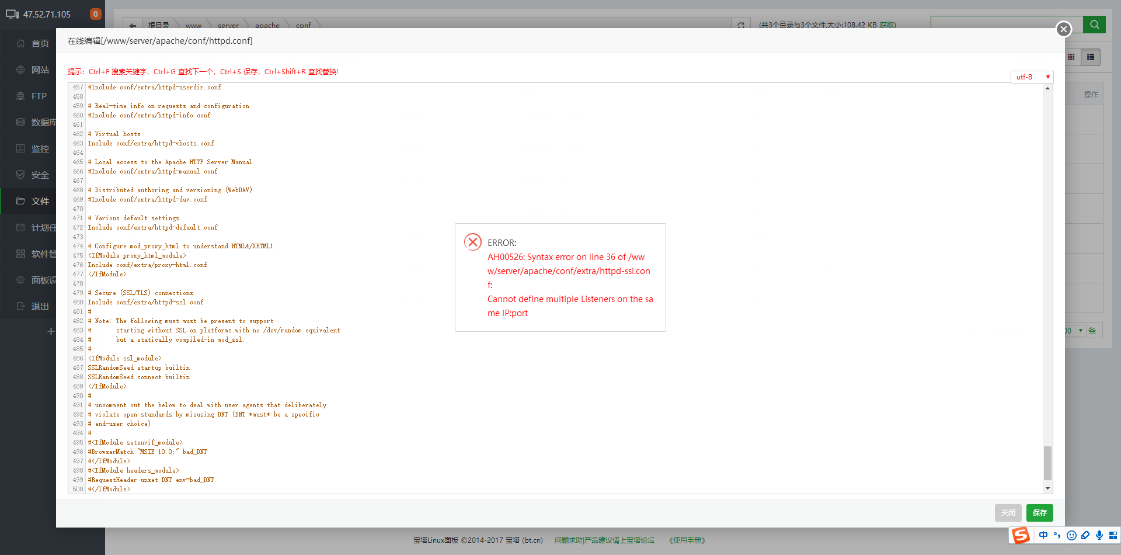This screenshot has height=555, width=1121.
Task: Click the editor vertical scrollbar thumb
Action: click(1047, 463)
